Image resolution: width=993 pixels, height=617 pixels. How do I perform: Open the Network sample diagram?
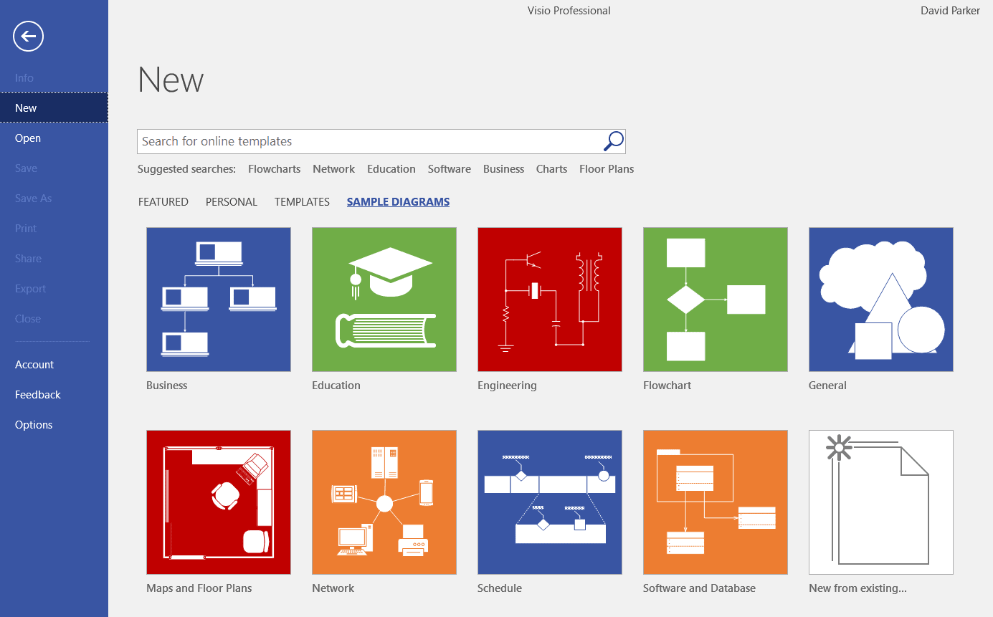coord(384,502)
